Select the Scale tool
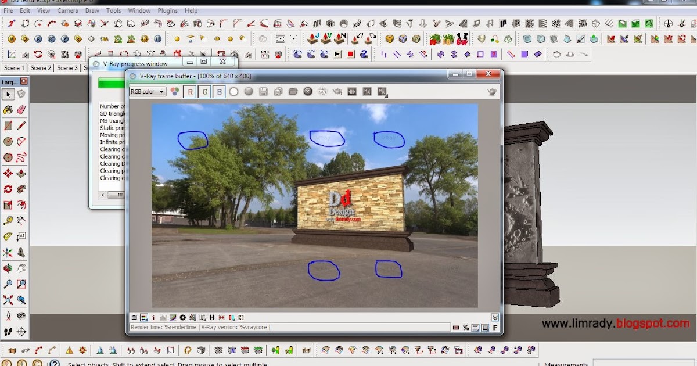697x366 pixels. [x=8, y=204]
